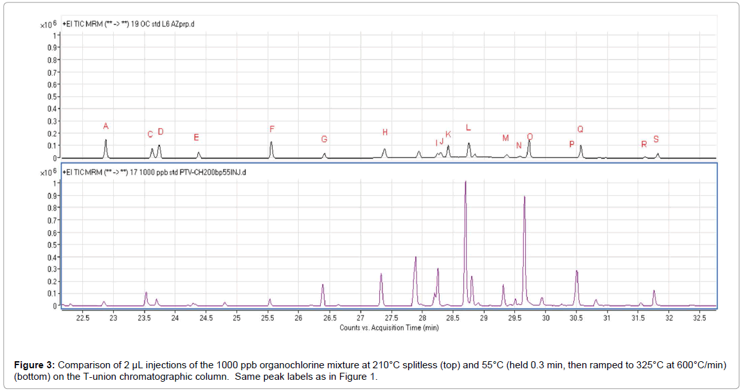
Task: Click the red peak label Q
Action: (x=580, y=129)
